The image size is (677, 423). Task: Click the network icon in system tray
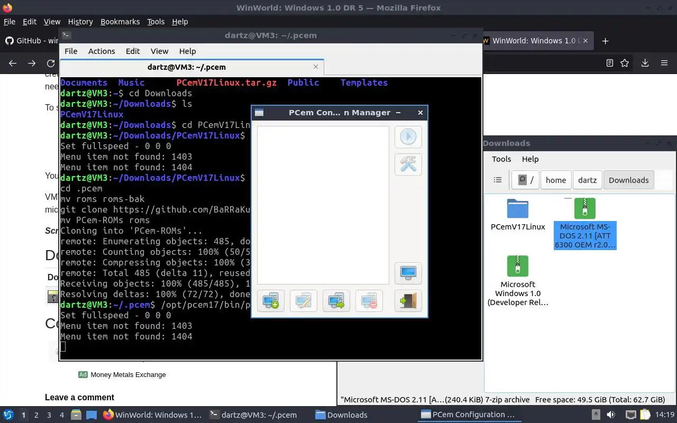pos(631,415)
